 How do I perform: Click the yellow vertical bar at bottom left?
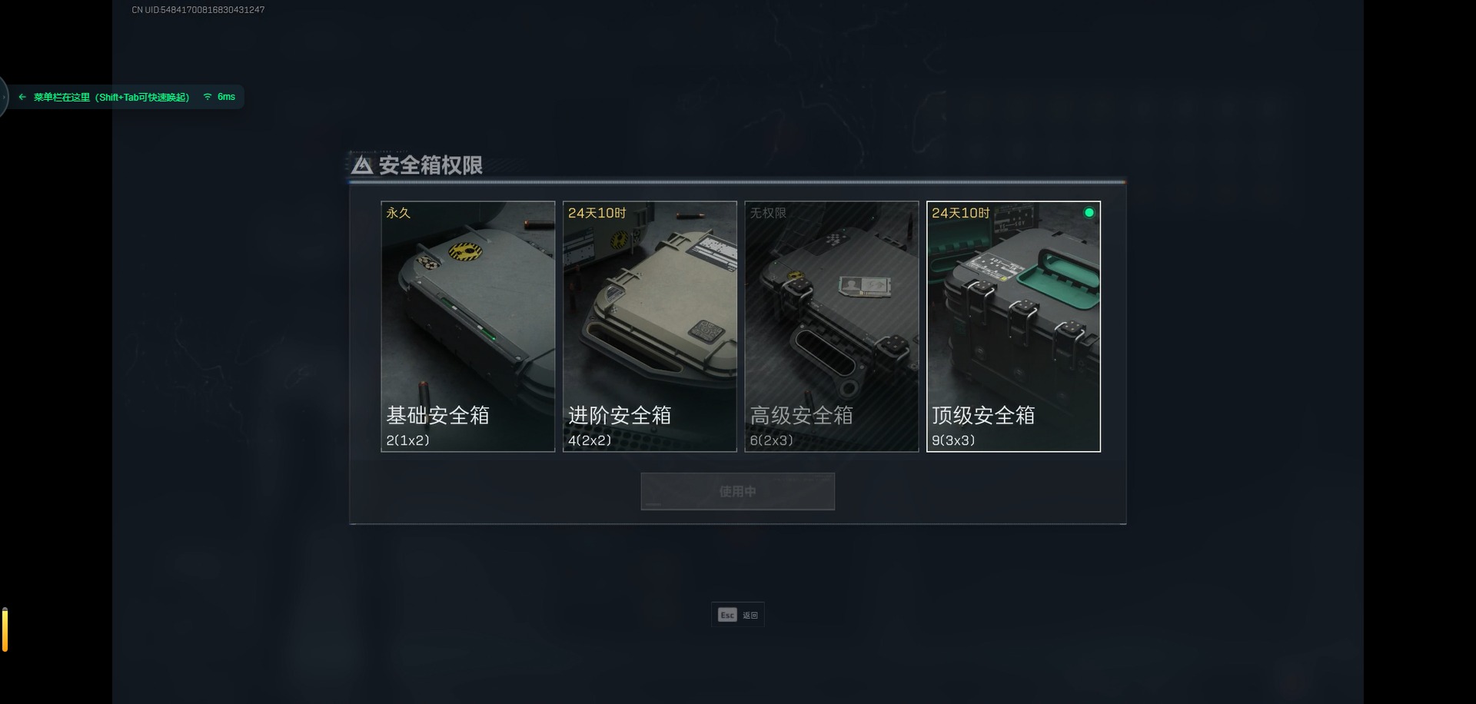tap(5, 629)
